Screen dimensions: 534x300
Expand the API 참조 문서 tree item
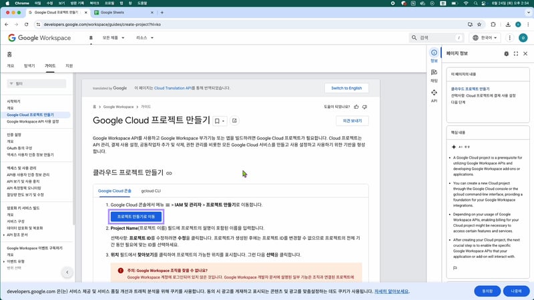(x=4, y=235)
